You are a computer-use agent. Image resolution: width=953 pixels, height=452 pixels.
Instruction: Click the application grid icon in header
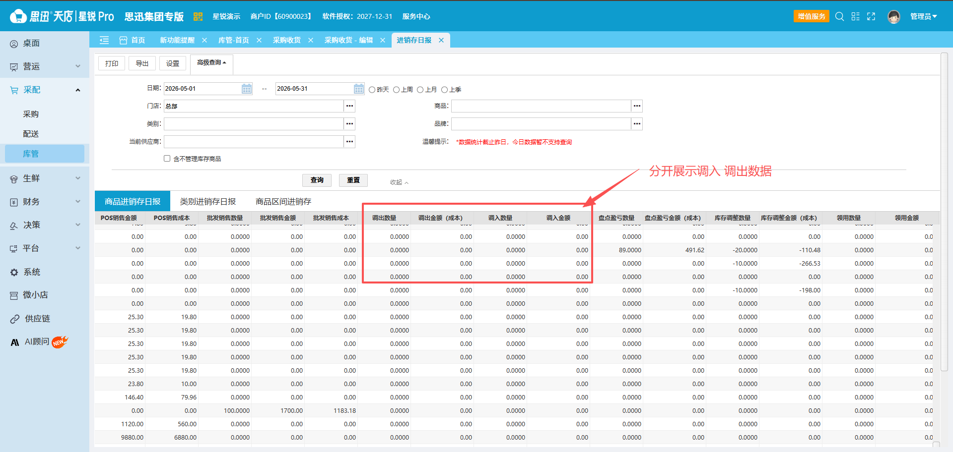(x=198, y=16)
